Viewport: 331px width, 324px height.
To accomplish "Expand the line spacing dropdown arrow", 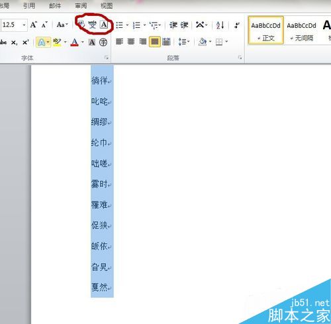I will click(189, 42).
